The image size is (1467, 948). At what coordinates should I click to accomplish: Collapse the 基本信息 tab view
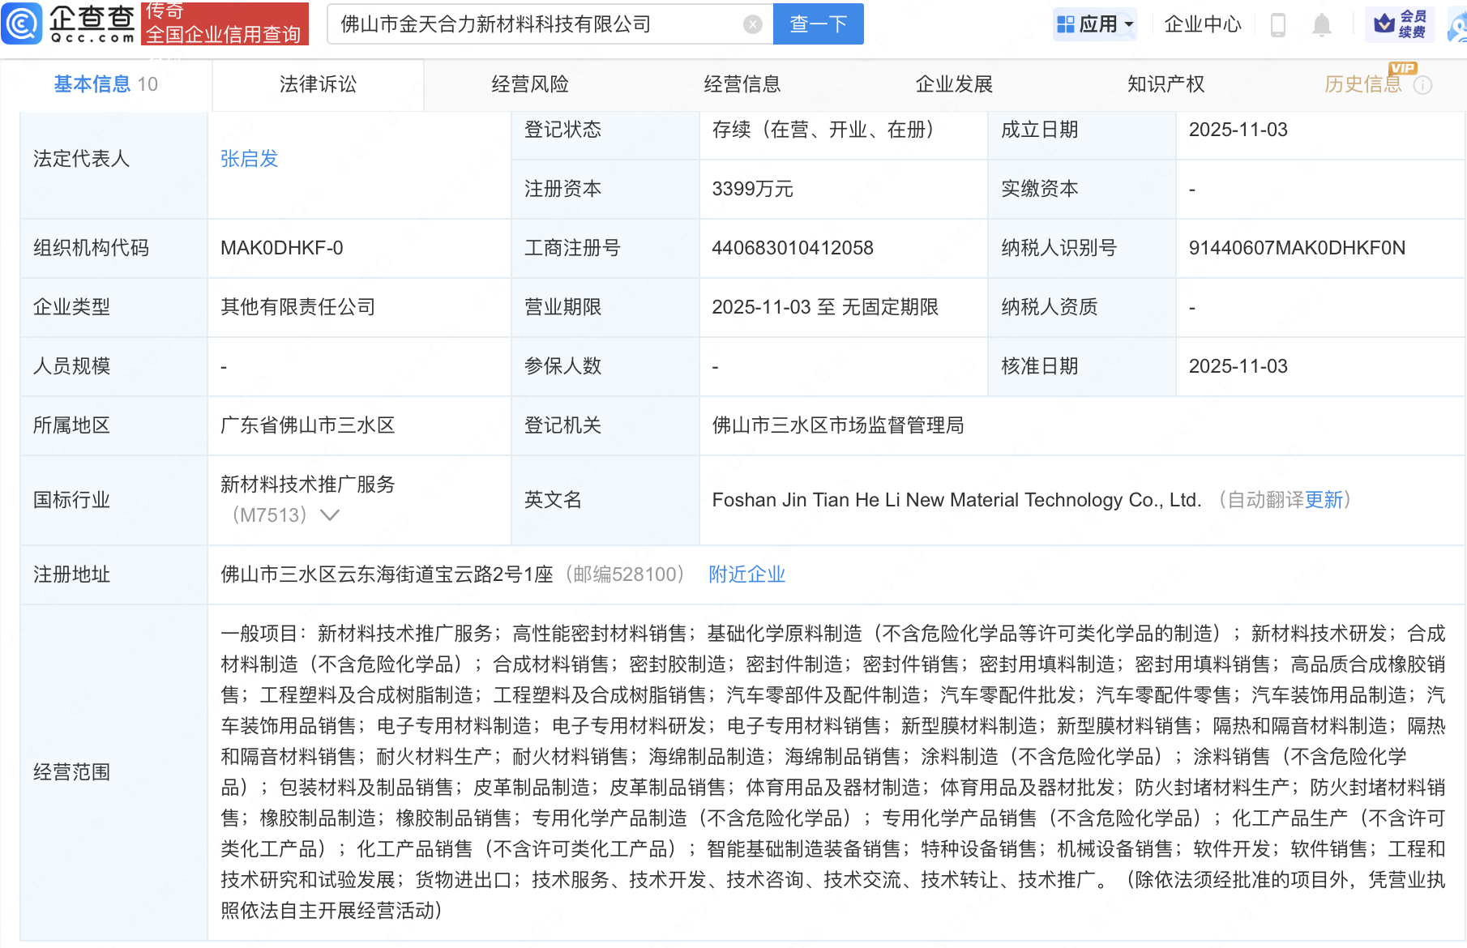click(x=92, y=84)
